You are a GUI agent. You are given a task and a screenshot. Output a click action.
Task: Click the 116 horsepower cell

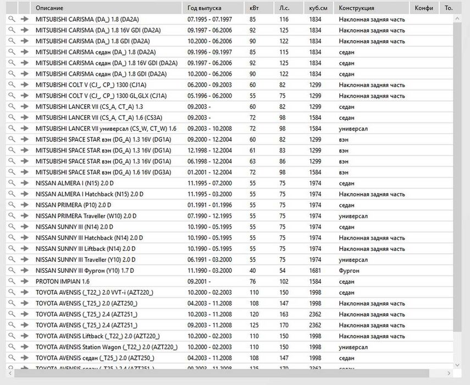[284, 19]
